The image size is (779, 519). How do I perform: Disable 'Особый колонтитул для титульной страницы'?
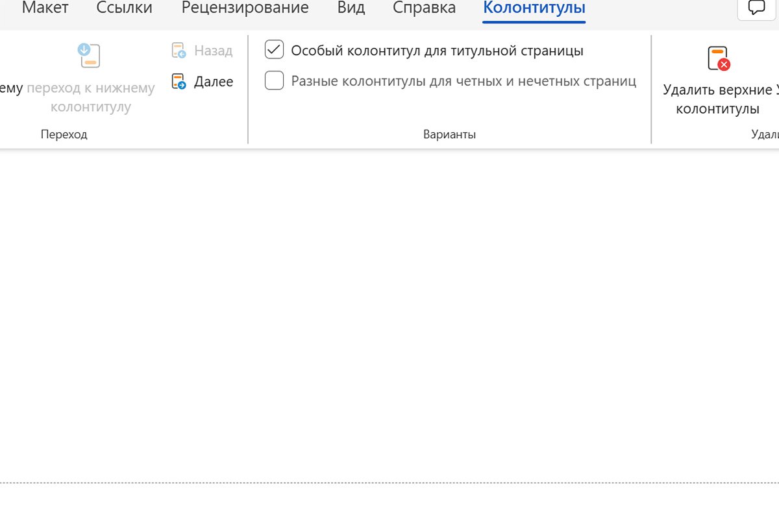[x=274, y=49]
